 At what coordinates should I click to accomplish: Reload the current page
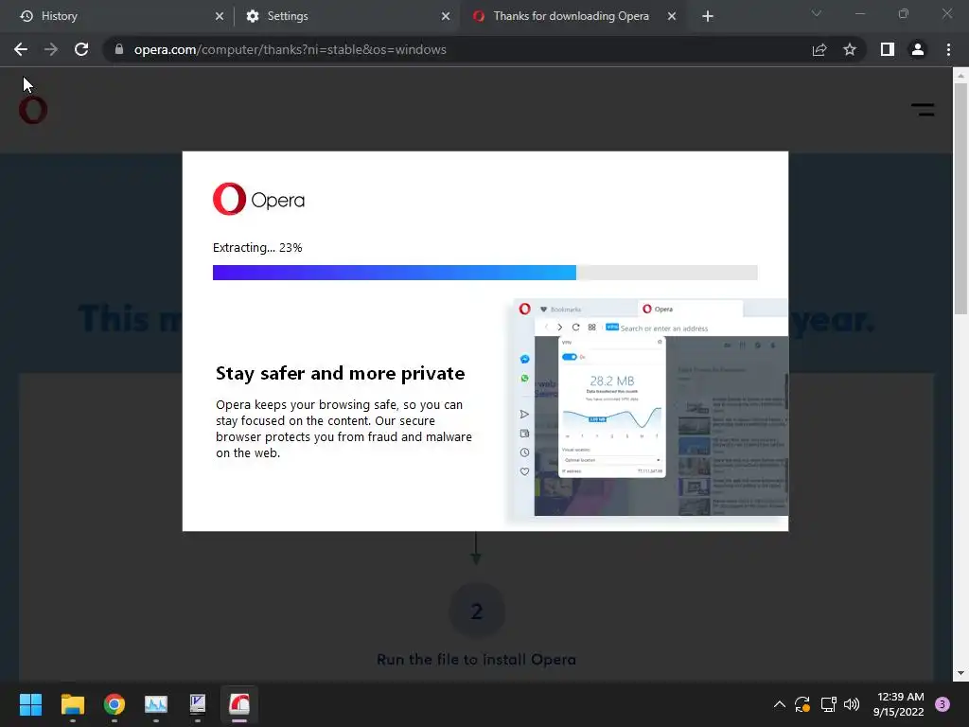click(81, 49)
